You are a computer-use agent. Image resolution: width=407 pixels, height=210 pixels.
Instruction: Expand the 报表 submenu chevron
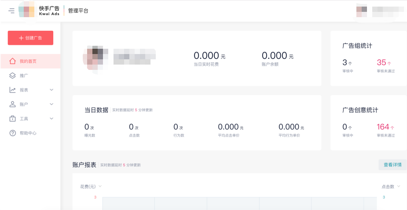click(51, 90)
